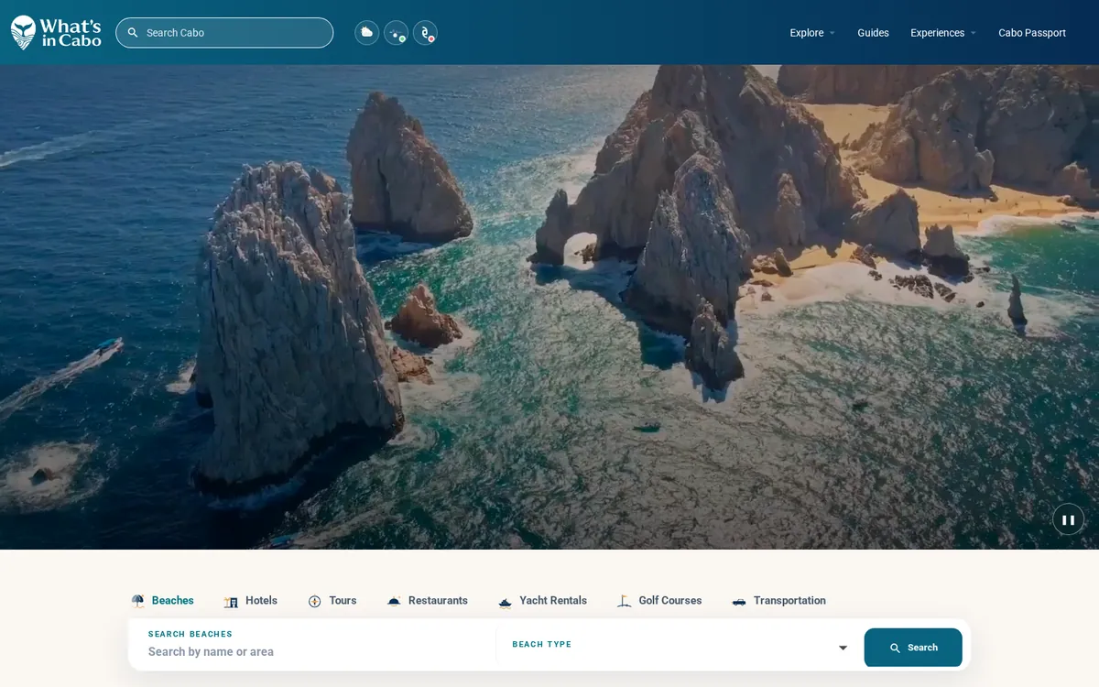The height and width of the screenshot is (687, 1099).
Task: Switch to the Transportation tab
Action: [x=779, y=601]
